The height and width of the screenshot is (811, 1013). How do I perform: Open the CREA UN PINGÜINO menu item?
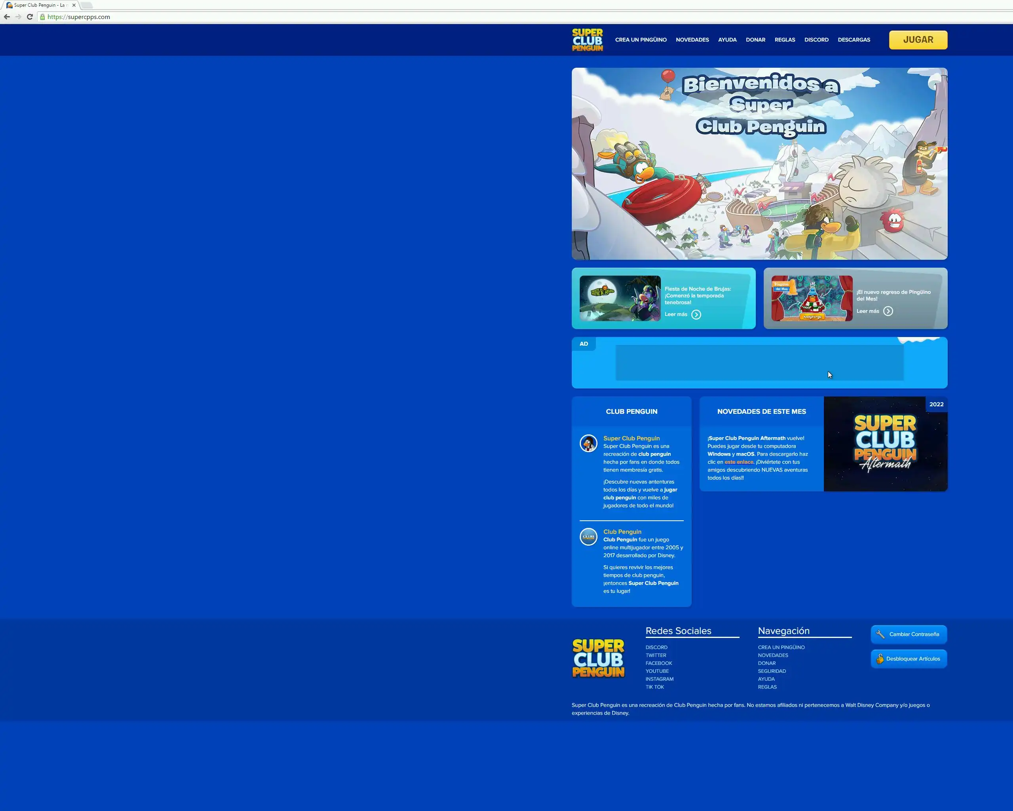pyautogui.click(x=640, y=40)
